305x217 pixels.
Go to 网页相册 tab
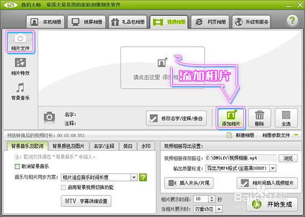tap(210, 22)
